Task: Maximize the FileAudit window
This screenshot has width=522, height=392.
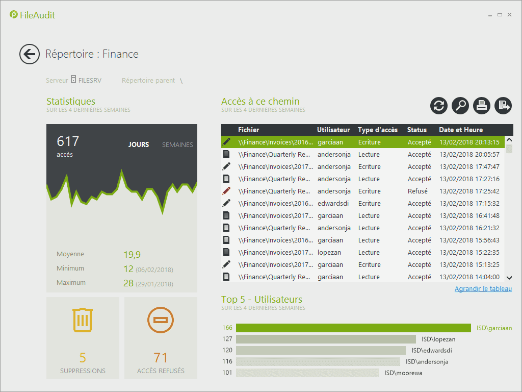Action: point(500,15)
